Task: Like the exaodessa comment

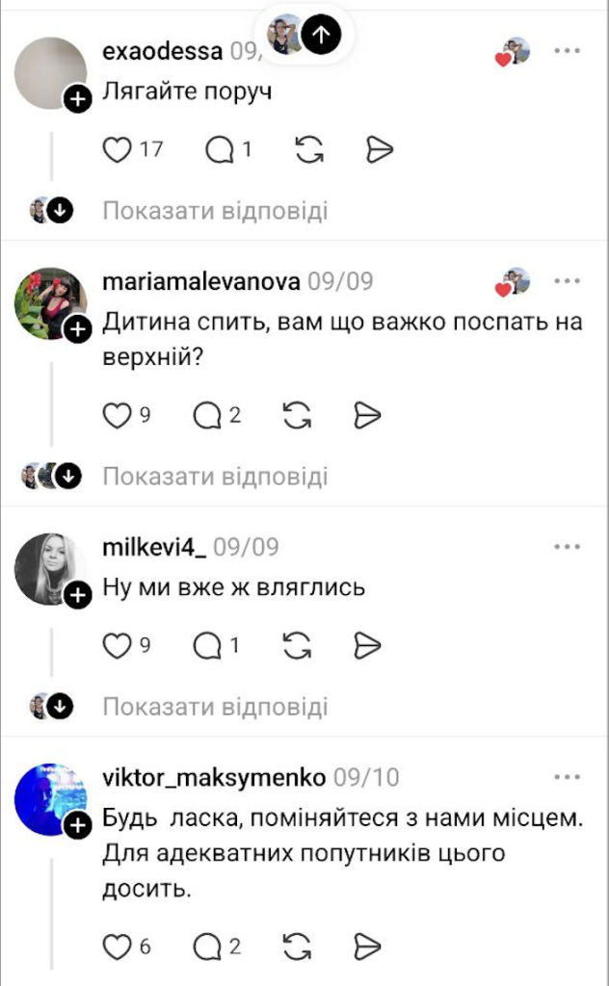Action: click(117, 149)
